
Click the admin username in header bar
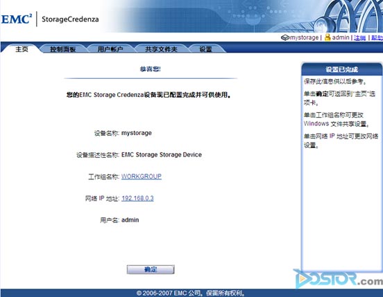click(x=341, y=37)
